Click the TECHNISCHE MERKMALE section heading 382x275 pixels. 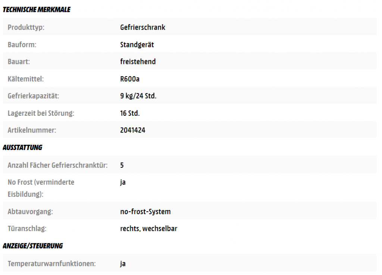[x=37, y=10]
